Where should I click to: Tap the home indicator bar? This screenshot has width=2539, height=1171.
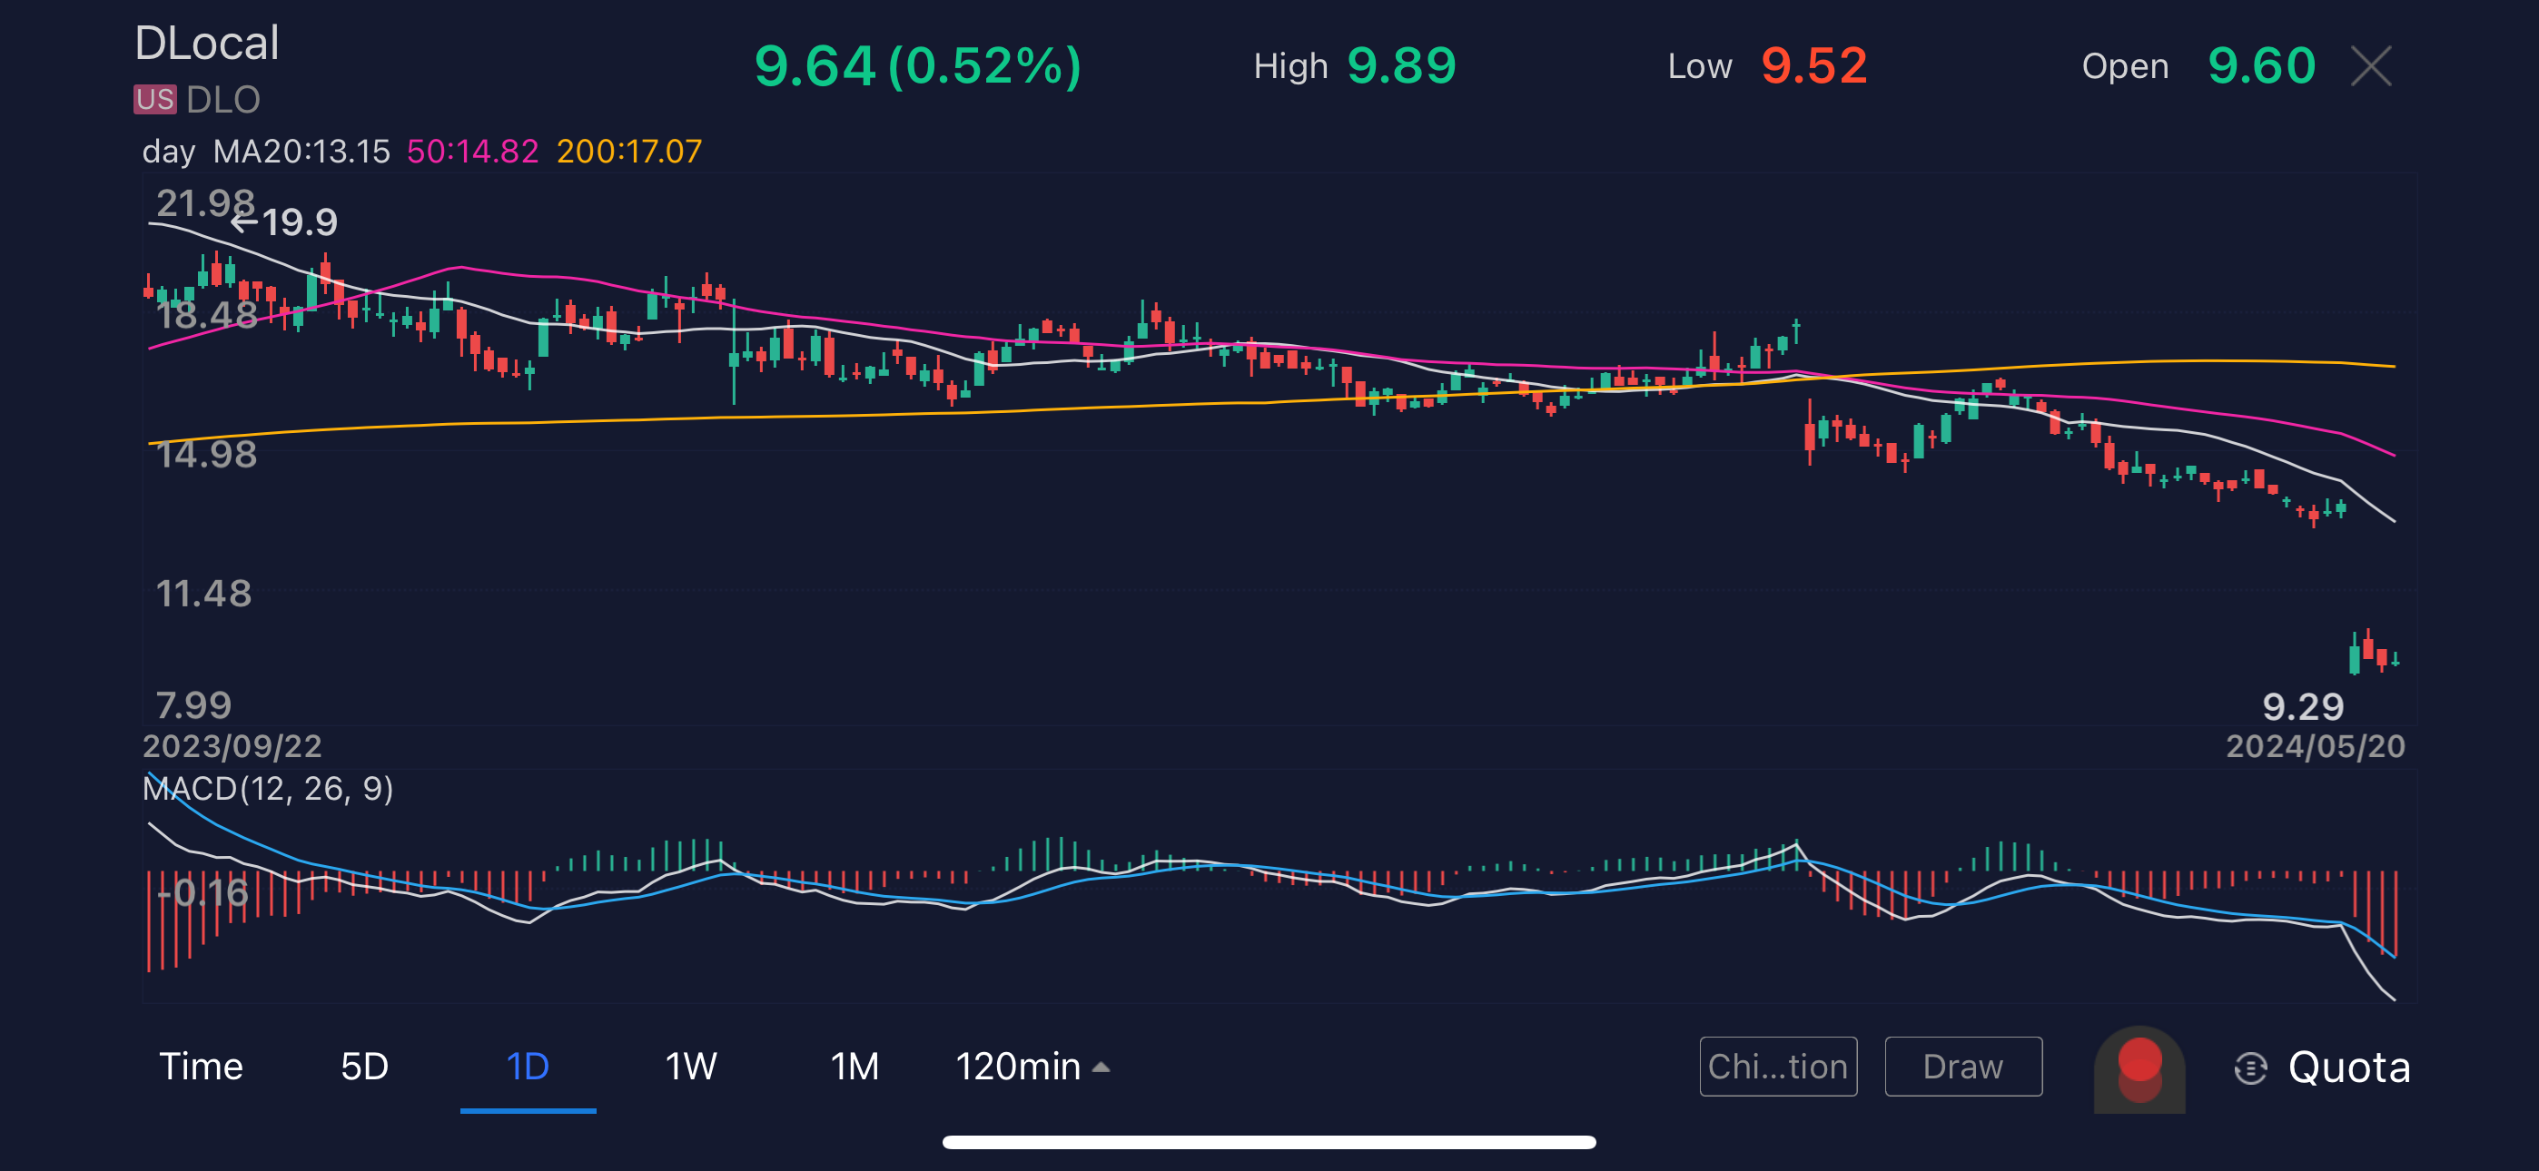point(1269,1143)
